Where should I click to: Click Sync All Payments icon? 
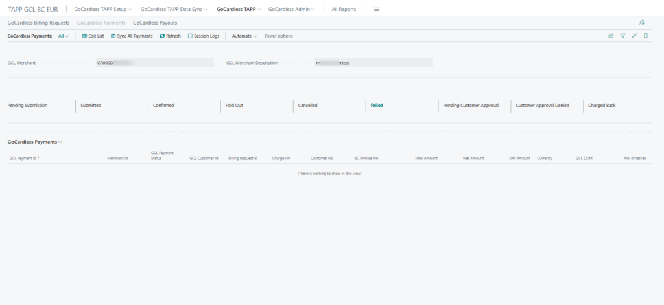coord(114,36)
